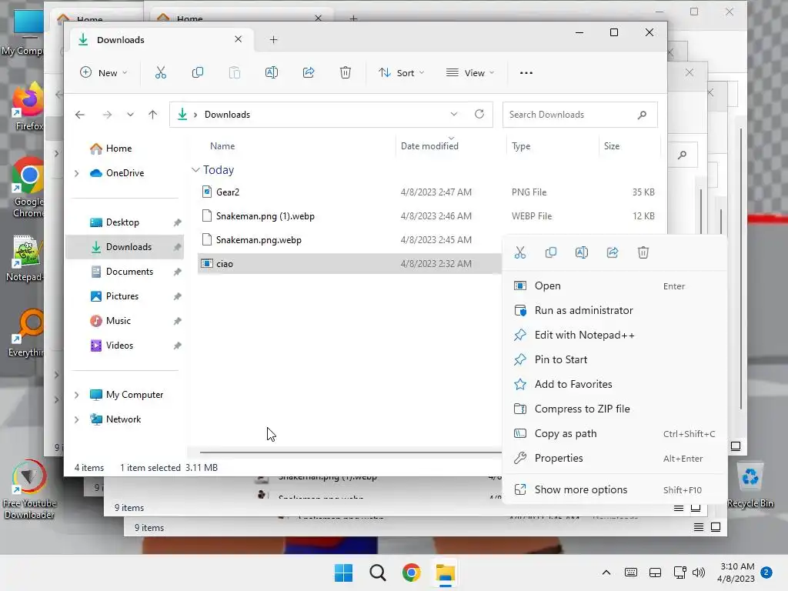Click the Windows Start button on the taskbar
Screen dimensions: 788x591
(344, 573)
